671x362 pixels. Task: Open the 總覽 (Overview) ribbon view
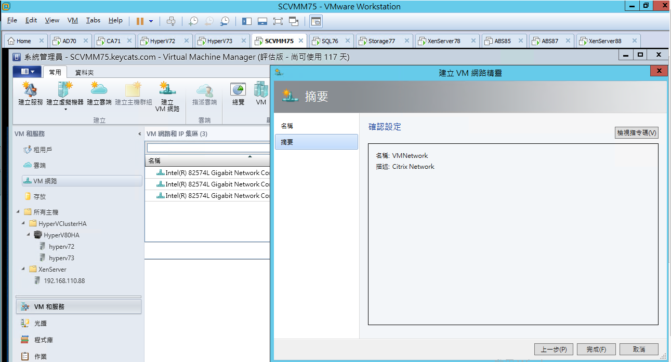click(238, 93)
